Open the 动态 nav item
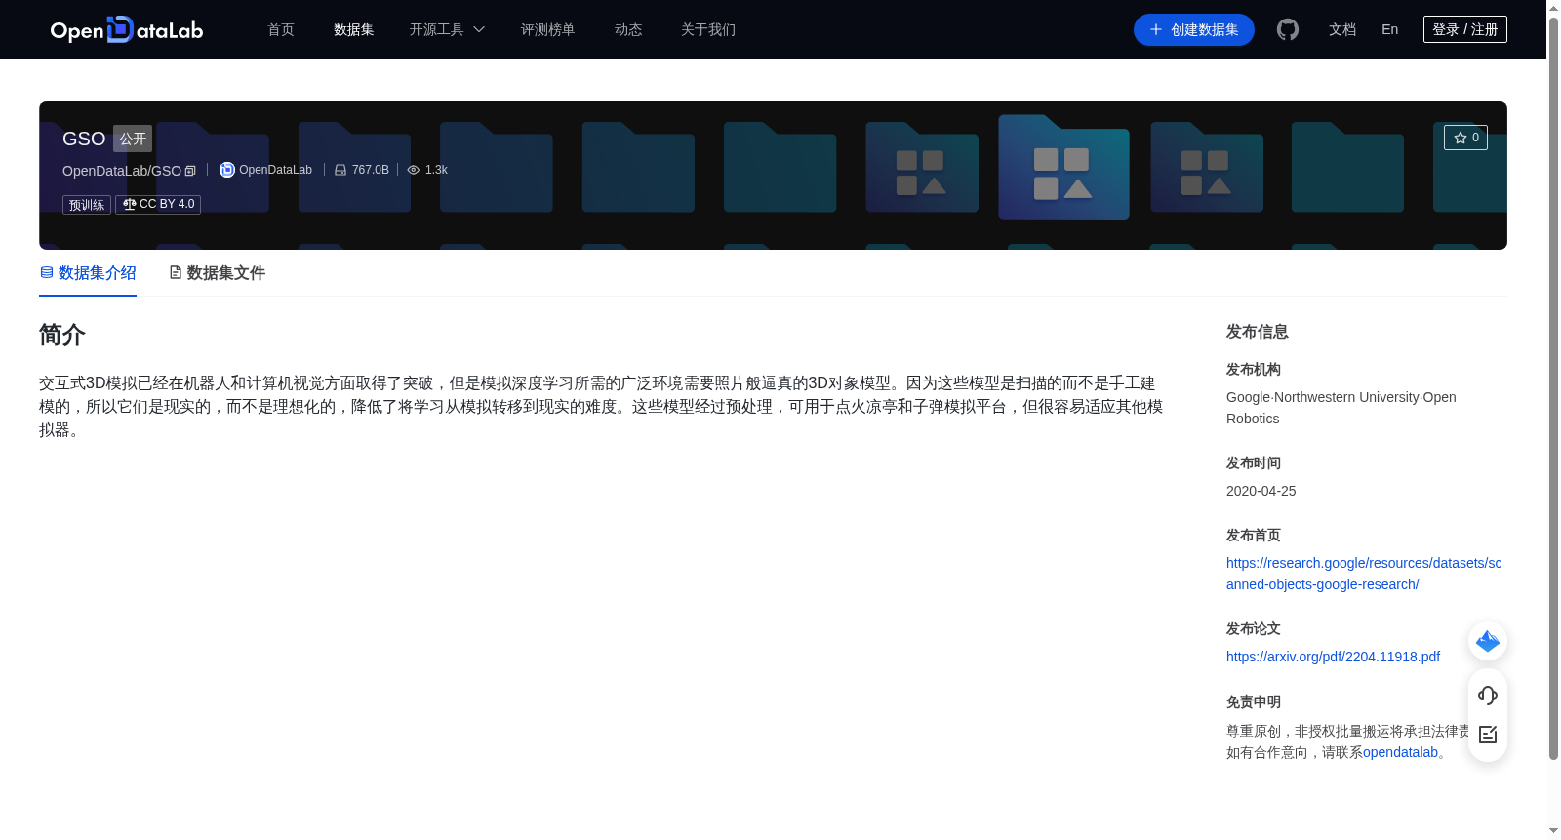 [x=628, y=29]
